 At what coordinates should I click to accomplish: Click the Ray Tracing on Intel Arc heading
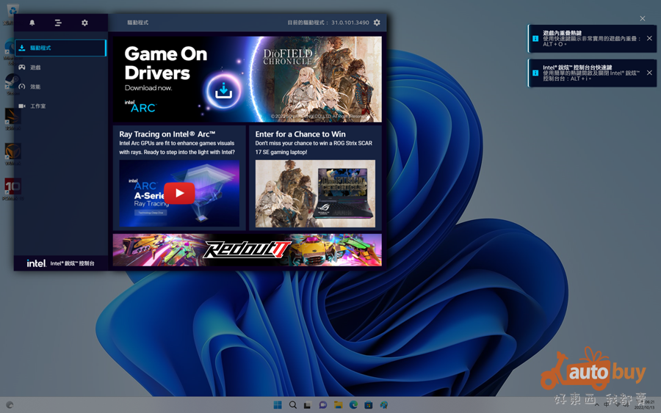coord(167,134)
